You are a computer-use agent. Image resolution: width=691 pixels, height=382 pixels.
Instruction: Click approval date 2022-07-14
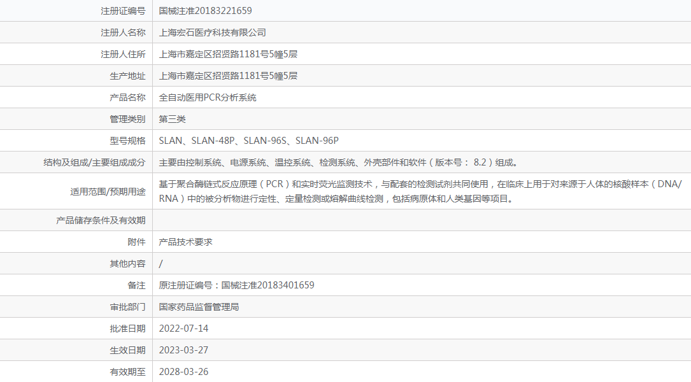[x=184, y=328]
